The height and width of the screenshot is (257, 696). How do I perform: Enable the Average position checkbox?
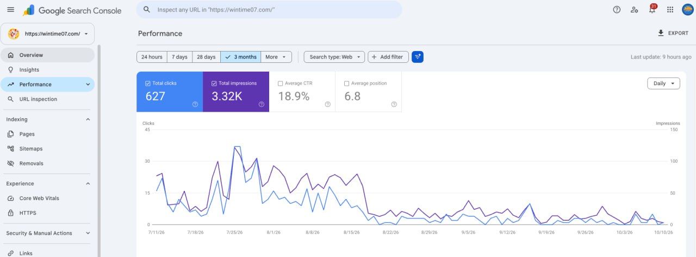point(347,83)
